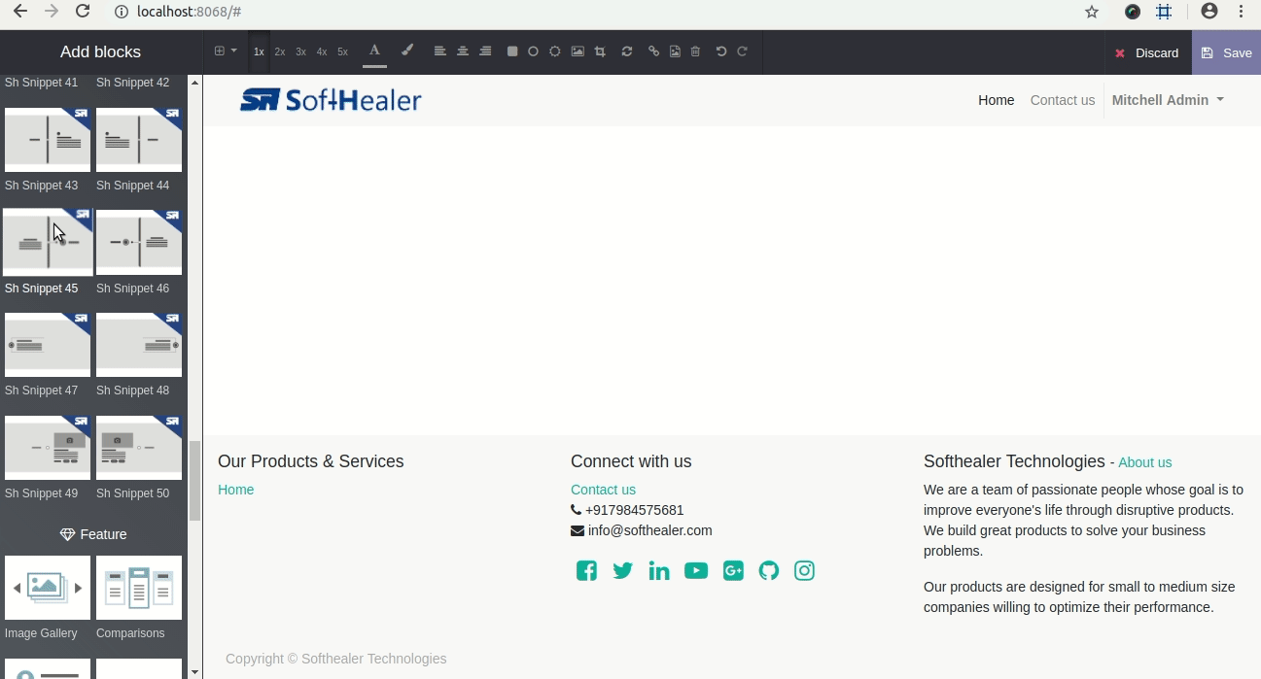The height and width of the screenshot is (679, 1261).
Task: Click the Sh Snippet 42 label
Action: 132,83
